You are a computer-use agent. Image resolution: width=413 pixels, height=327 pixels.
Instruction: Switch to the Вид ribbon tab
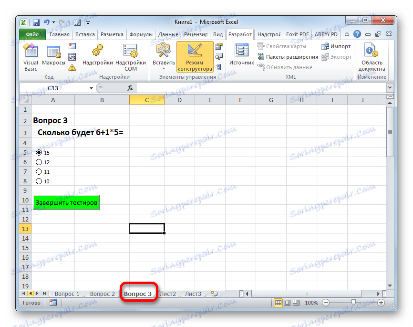[x=218, y=34]
